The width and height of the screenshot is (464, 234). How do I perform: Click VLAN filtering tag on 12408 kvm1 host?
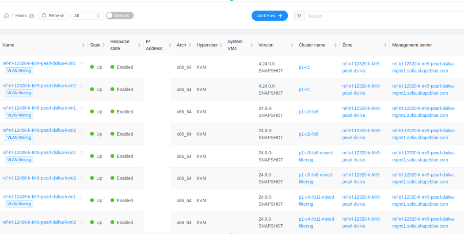(19, 160)
